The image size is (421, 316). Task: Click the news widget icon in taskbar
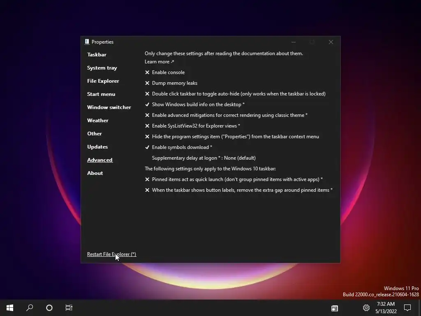pos(335,308)
